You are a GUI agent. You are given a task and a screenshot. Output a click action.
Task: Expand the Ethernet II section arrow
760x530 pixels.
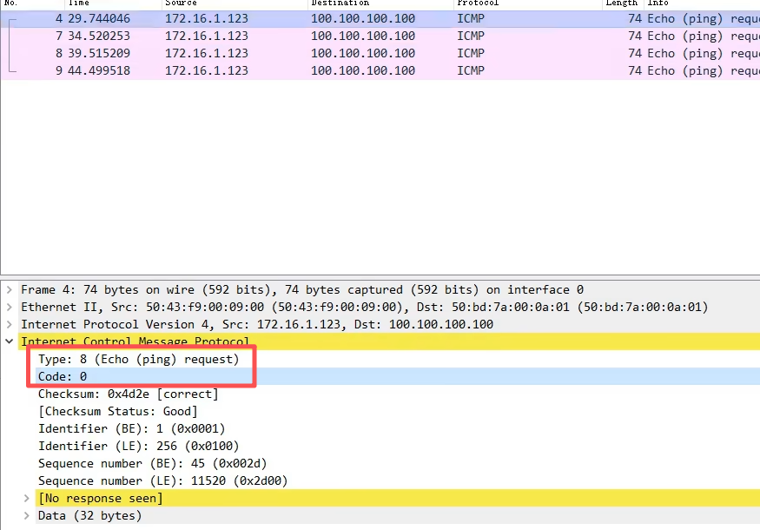(10, 308)
